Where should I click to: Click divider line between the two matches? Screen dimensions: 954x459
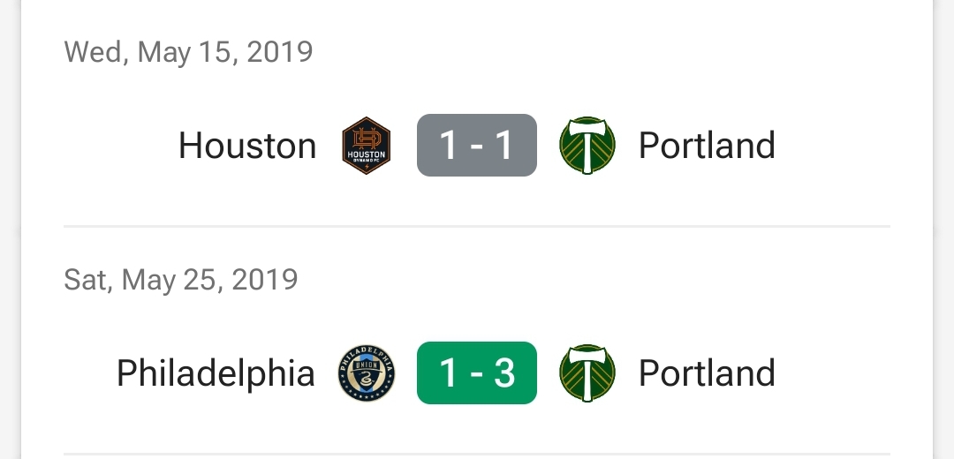tap(477, 227)
